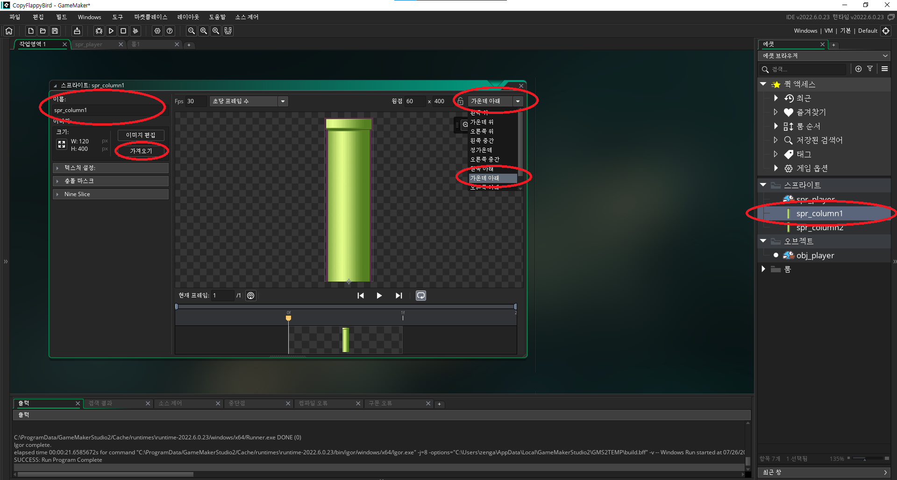The height and width of the screenshot is (480, 897).
Task: Expand Saved Searches group
Action: point(776,140)
